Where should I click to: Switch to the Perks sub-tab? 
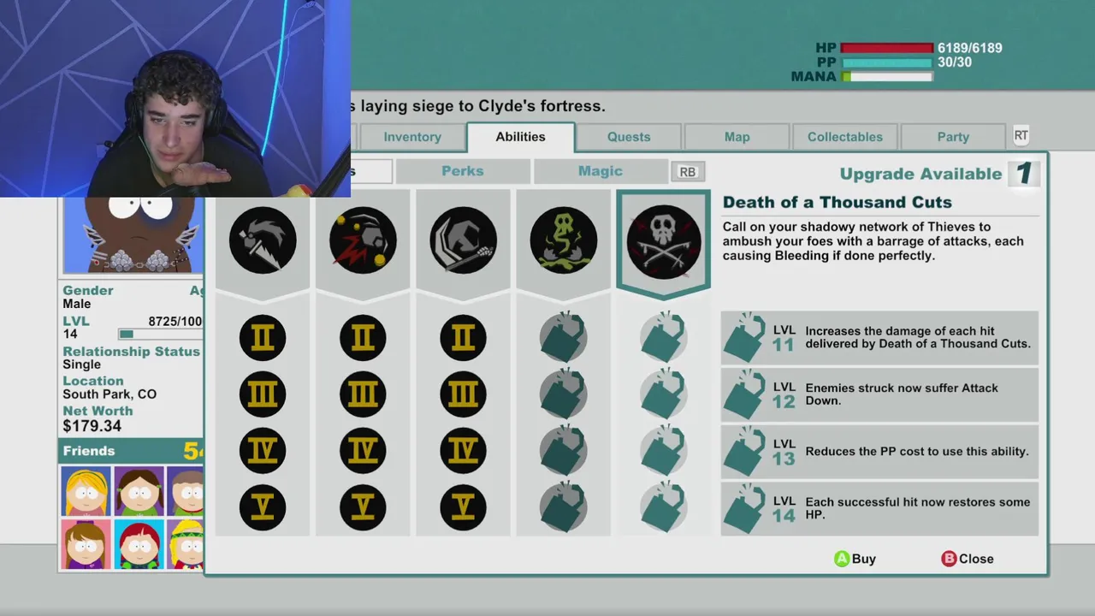coord(463,171)
